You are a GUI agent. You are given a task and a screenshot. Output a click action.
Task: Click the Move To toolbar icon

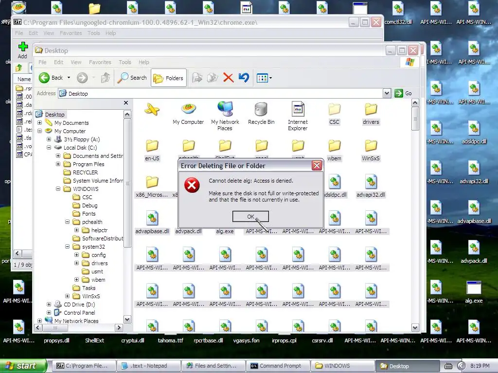click(x=197, y=78)
